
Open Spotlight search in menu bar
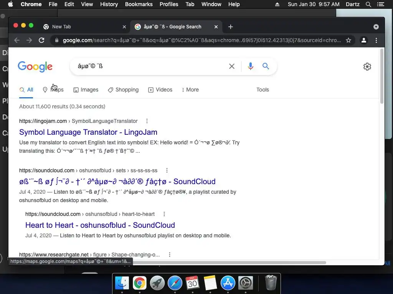click(368, 4)
